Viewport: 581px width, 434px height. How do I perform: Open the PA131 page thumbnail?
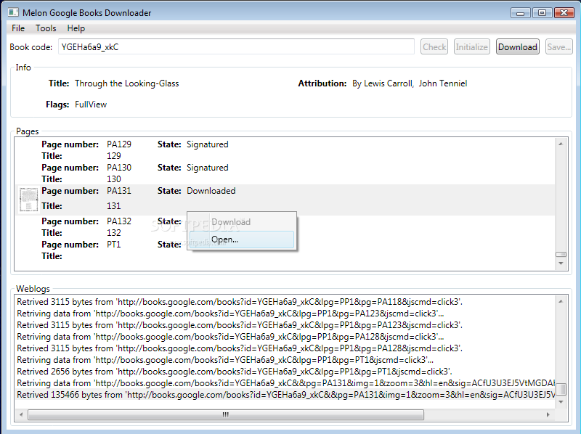tap(28, 200)
